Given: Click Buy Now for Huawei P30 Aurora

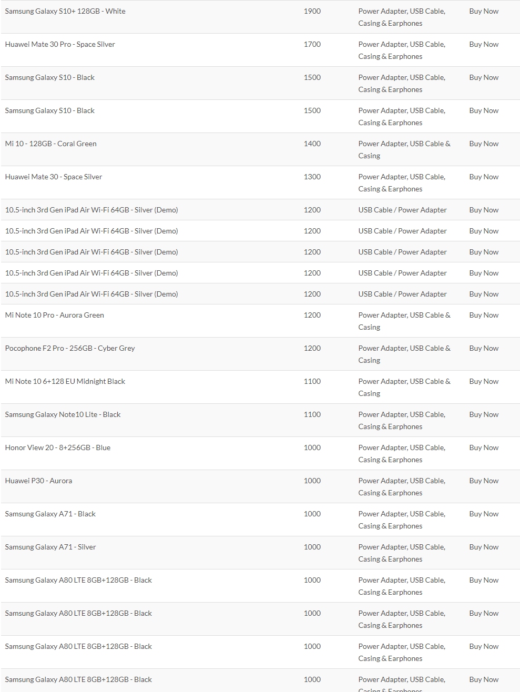Looking at the screenshot, I should (484, 481).
